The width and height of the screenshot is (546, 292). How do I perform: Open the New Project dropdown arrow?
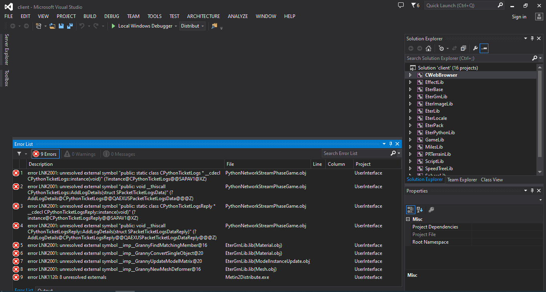[x=45, y=26]
